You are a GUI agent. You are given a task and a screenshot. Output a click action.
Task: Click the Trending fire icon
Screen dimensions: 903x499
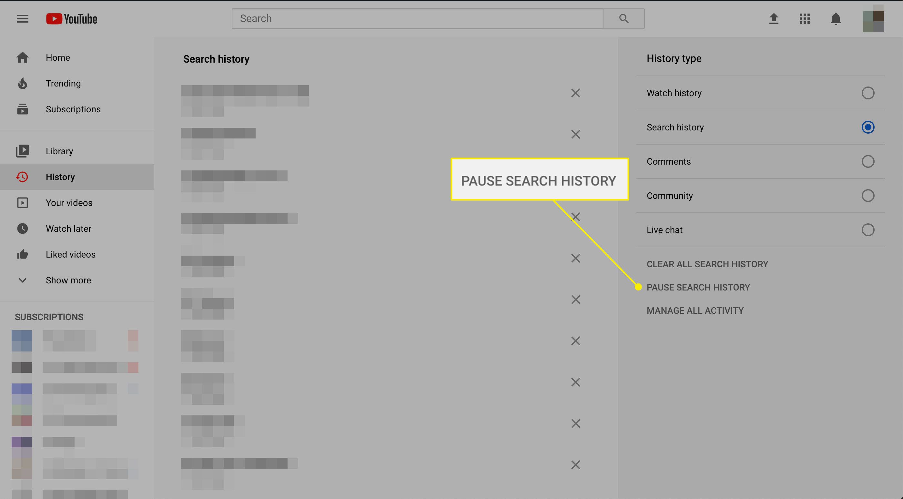click(x=22, y=83)
